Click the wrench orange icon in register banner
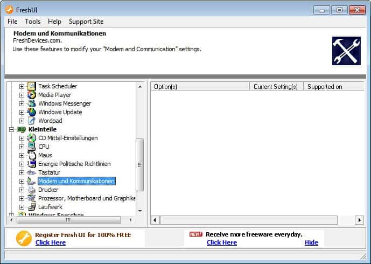 tap(24, 238)
